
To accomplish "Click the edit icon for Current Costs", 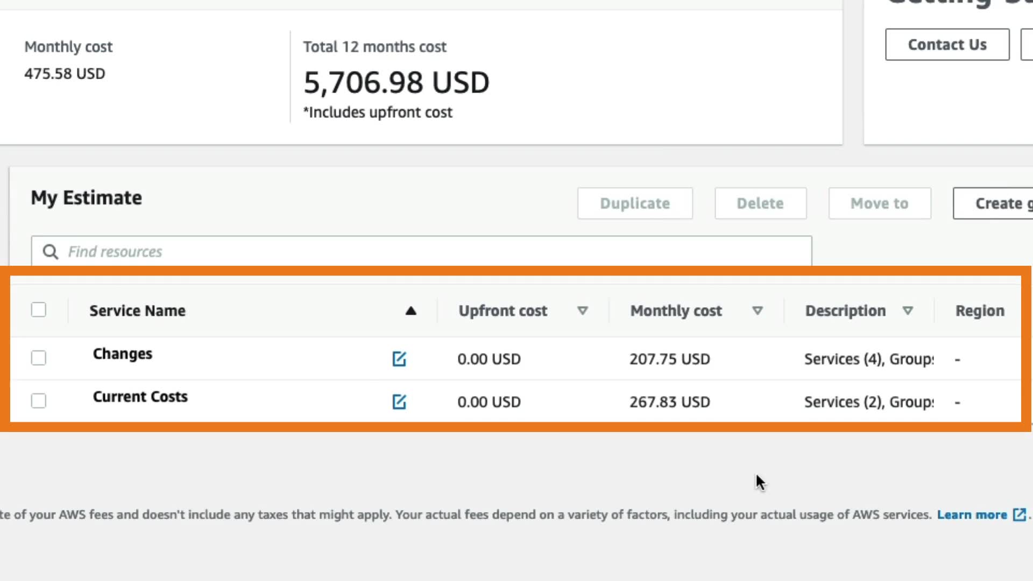I will [x=399, y=402].
